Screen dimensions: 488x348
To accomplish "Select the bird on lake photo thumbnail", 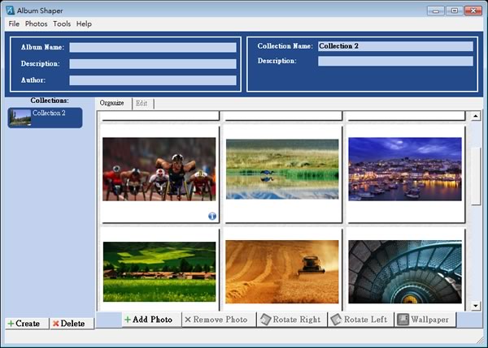I will coord(282,170).
